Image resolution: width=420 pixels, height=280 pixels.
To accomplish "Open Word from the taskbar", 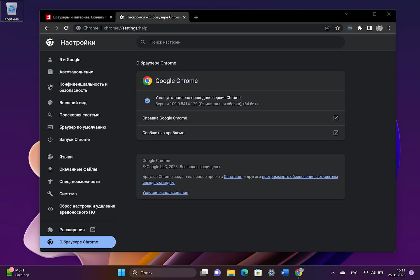I will (x=285, y=273).
